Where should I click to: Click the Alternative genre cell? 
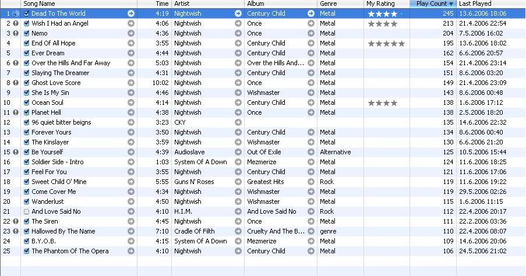336,152
